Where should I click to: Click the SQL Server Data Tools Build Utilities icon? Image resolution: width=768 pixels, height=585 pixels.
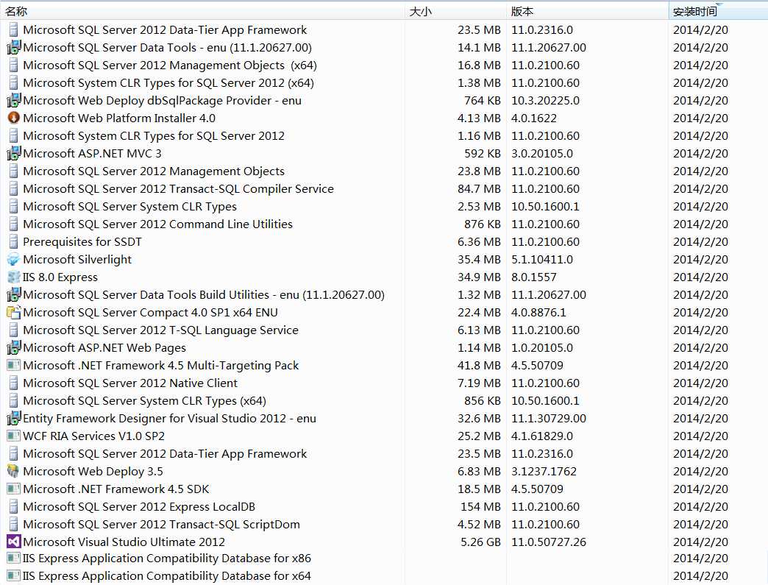click(x=14, y=294)
